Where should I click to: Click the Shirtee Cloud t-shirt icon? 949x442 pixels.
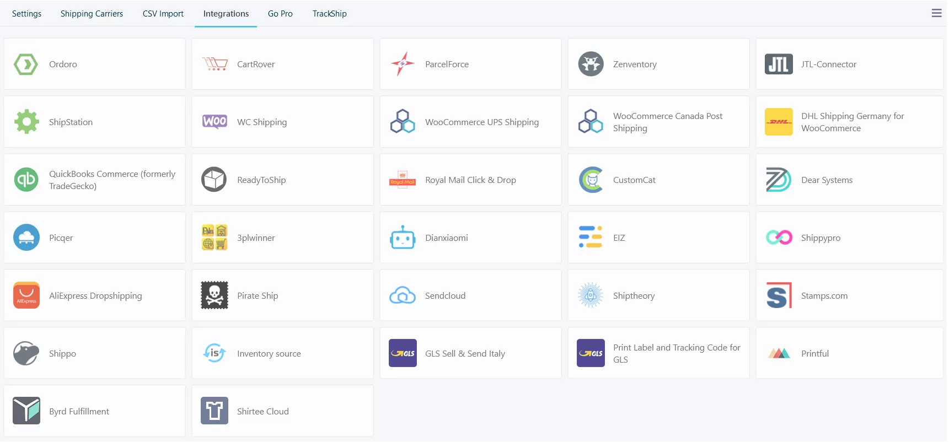pyautogui.click(x=215, y=411)
